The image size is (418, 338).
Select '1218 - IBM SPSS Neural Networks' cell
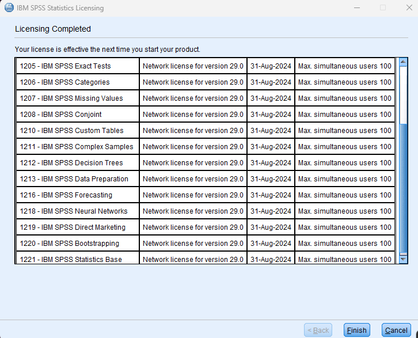click(x=78, y=211)
